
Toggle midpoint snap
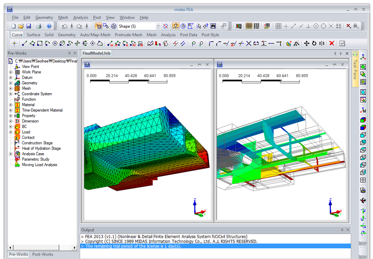click(x=301, y=26)
